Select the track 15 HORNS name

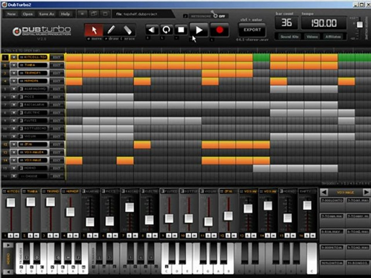click(x=33, y=168)
